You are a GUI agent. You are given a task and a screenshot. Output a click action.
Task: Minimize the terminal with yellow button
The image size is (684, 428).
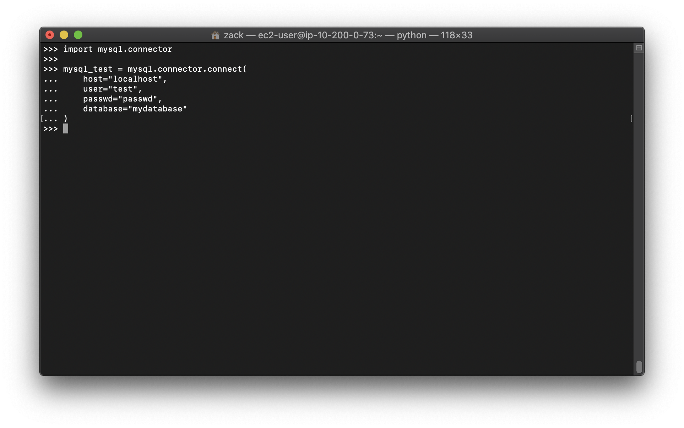(64, 35)
